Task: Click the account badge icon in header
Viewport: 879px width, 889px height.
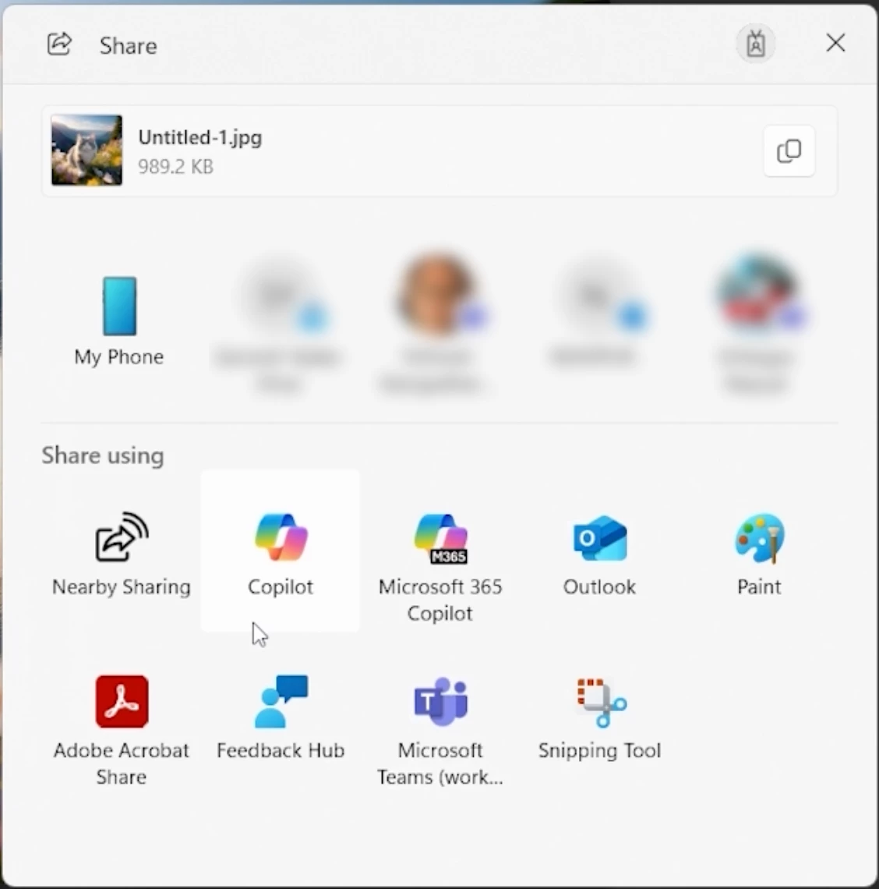Action: [755, 44]
